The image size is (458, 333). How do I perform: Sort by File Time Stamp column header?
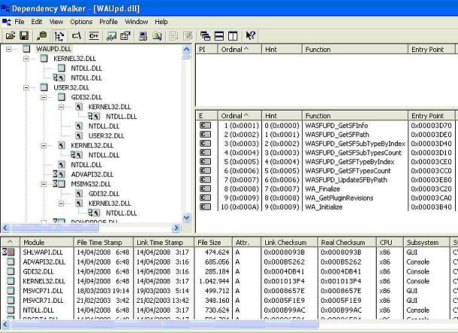(103, 243)
